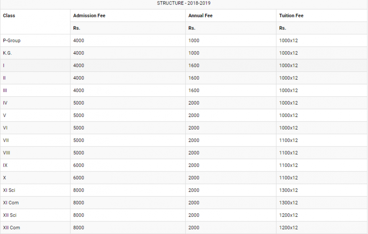Click the 1300x12 tuition for XI Com
368x234 pixels.
click(289, 203)
